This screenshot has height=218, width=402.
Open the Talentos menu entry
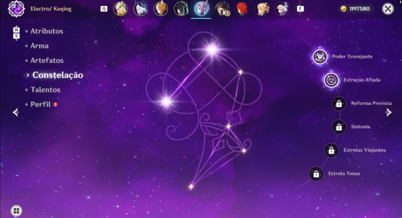coord(46,90)
